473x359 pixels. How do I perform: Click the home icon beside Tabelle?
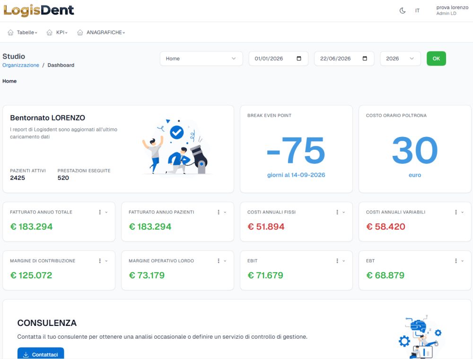point(10,32)
